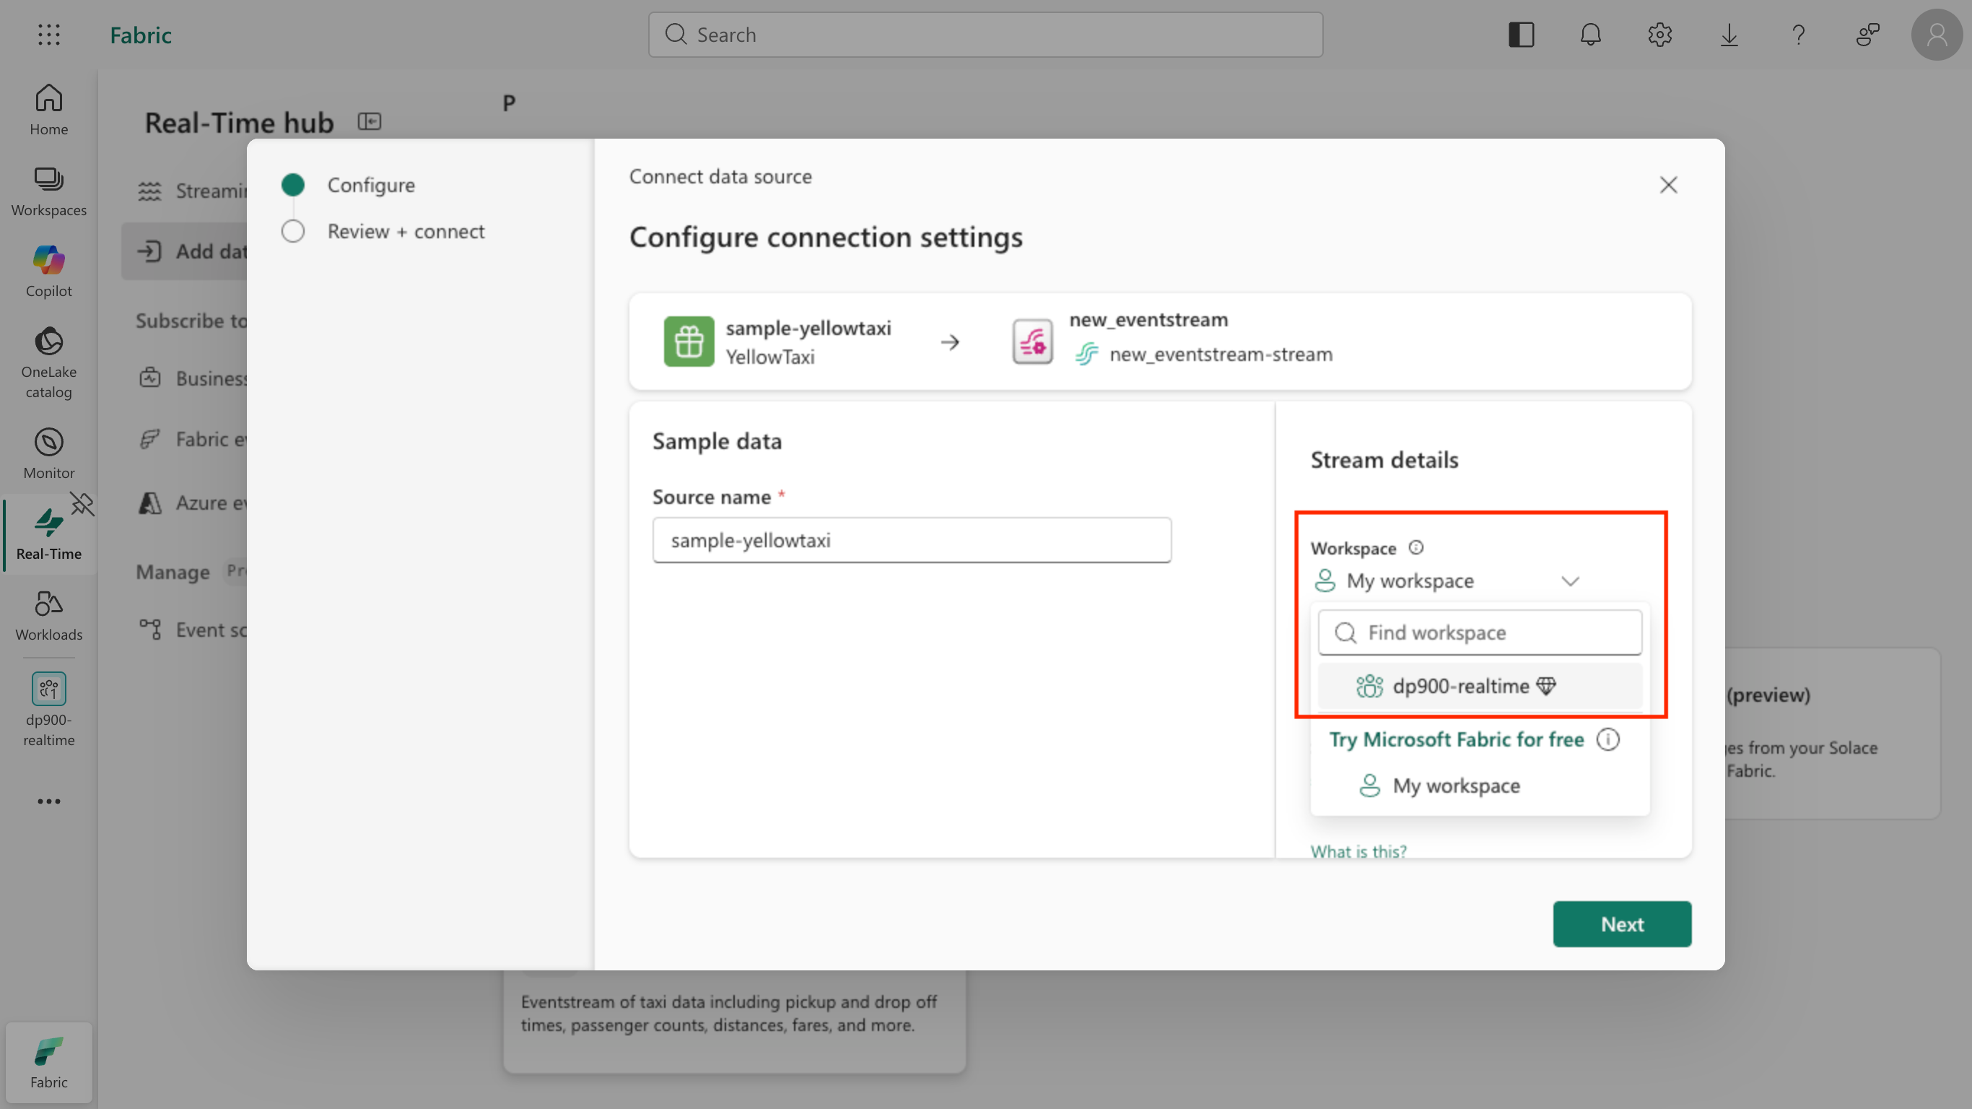Image resolution: width=1972 pixels, height=1109 pixels.
Task: Toggle the side pane layout icon in header
Action: click(1521, 35)
